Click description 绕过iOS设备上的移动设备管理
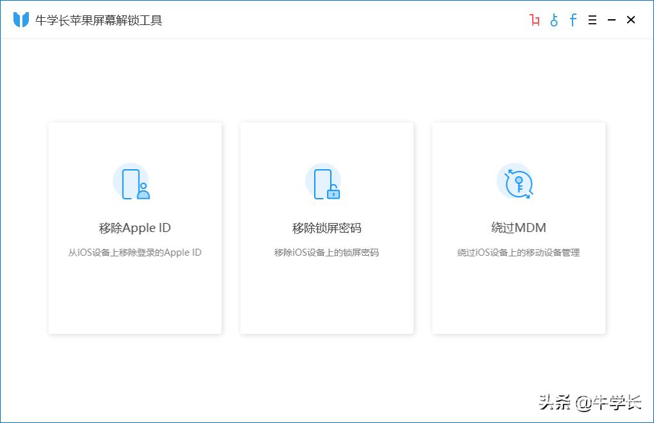654x423 pixels. (518, 253)
